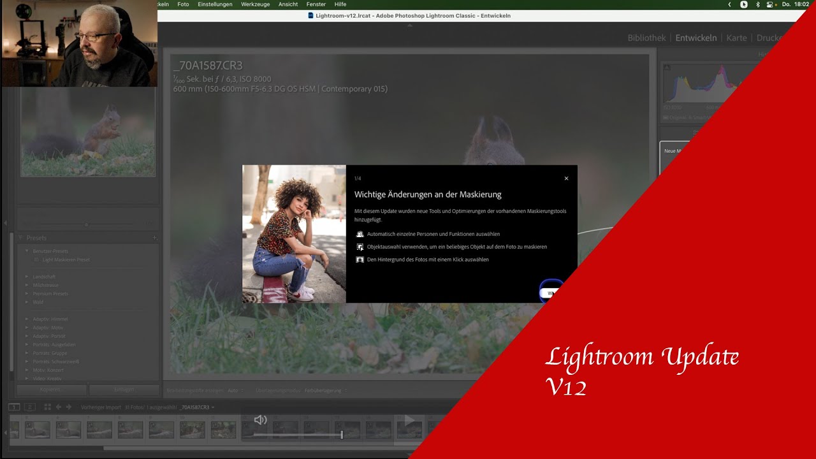
Task: Expand the Milchstrasse preset group
Action: tap(27, 285)
